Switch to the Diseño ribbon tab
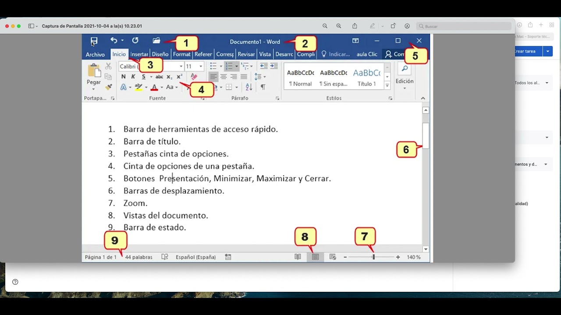The width and height of the screenshot is (561, 315). 160,54
